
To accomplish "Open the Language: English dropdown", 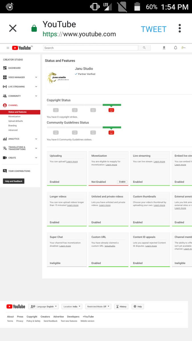I will click(x=44, y=307).
